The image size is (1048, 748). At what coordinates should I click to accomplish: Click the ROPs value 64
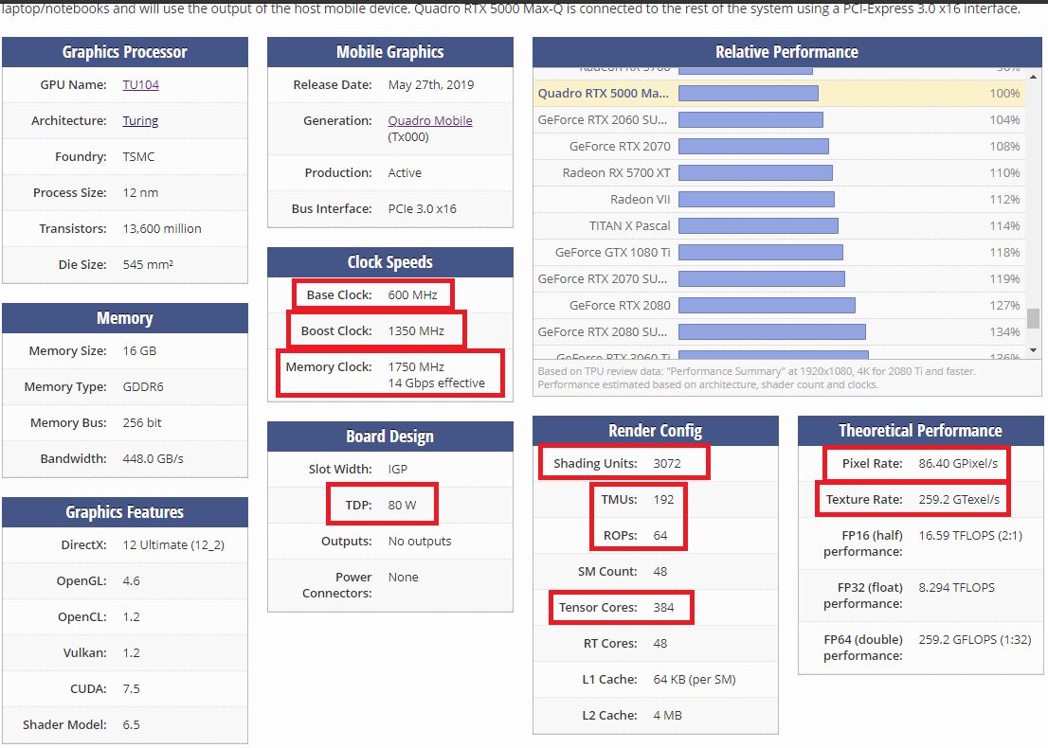[660, 536]
